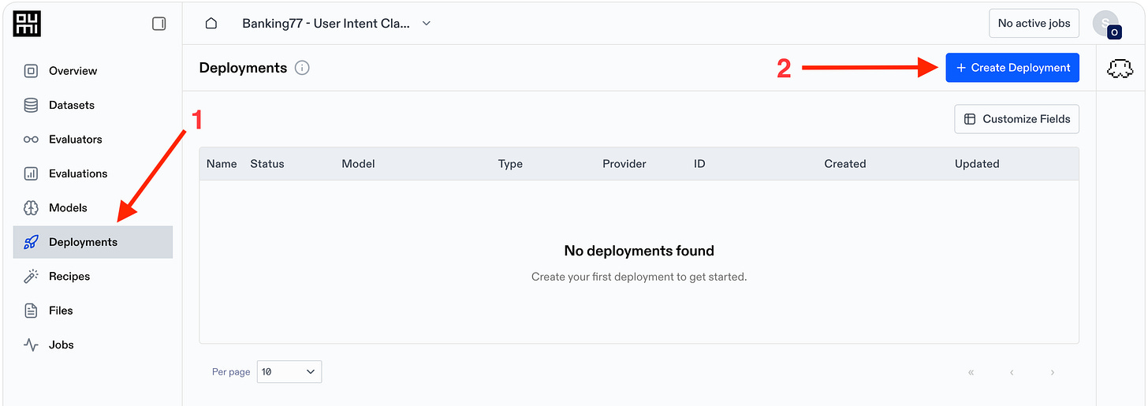This screenshot has height=406, width=1148.
Task: Collapse the sidebar panel toggle icon
Action: (159, 24)
